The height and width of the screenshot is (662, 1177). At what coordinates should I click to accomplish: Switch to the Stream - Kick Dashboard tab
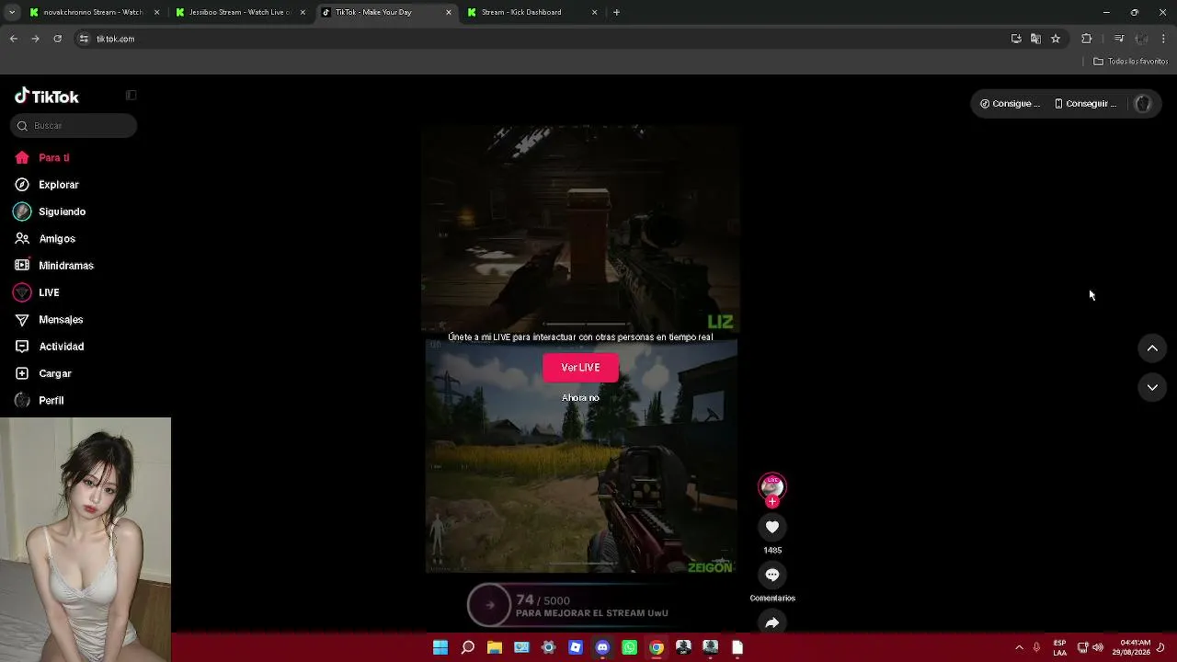(x=531, y=13)
